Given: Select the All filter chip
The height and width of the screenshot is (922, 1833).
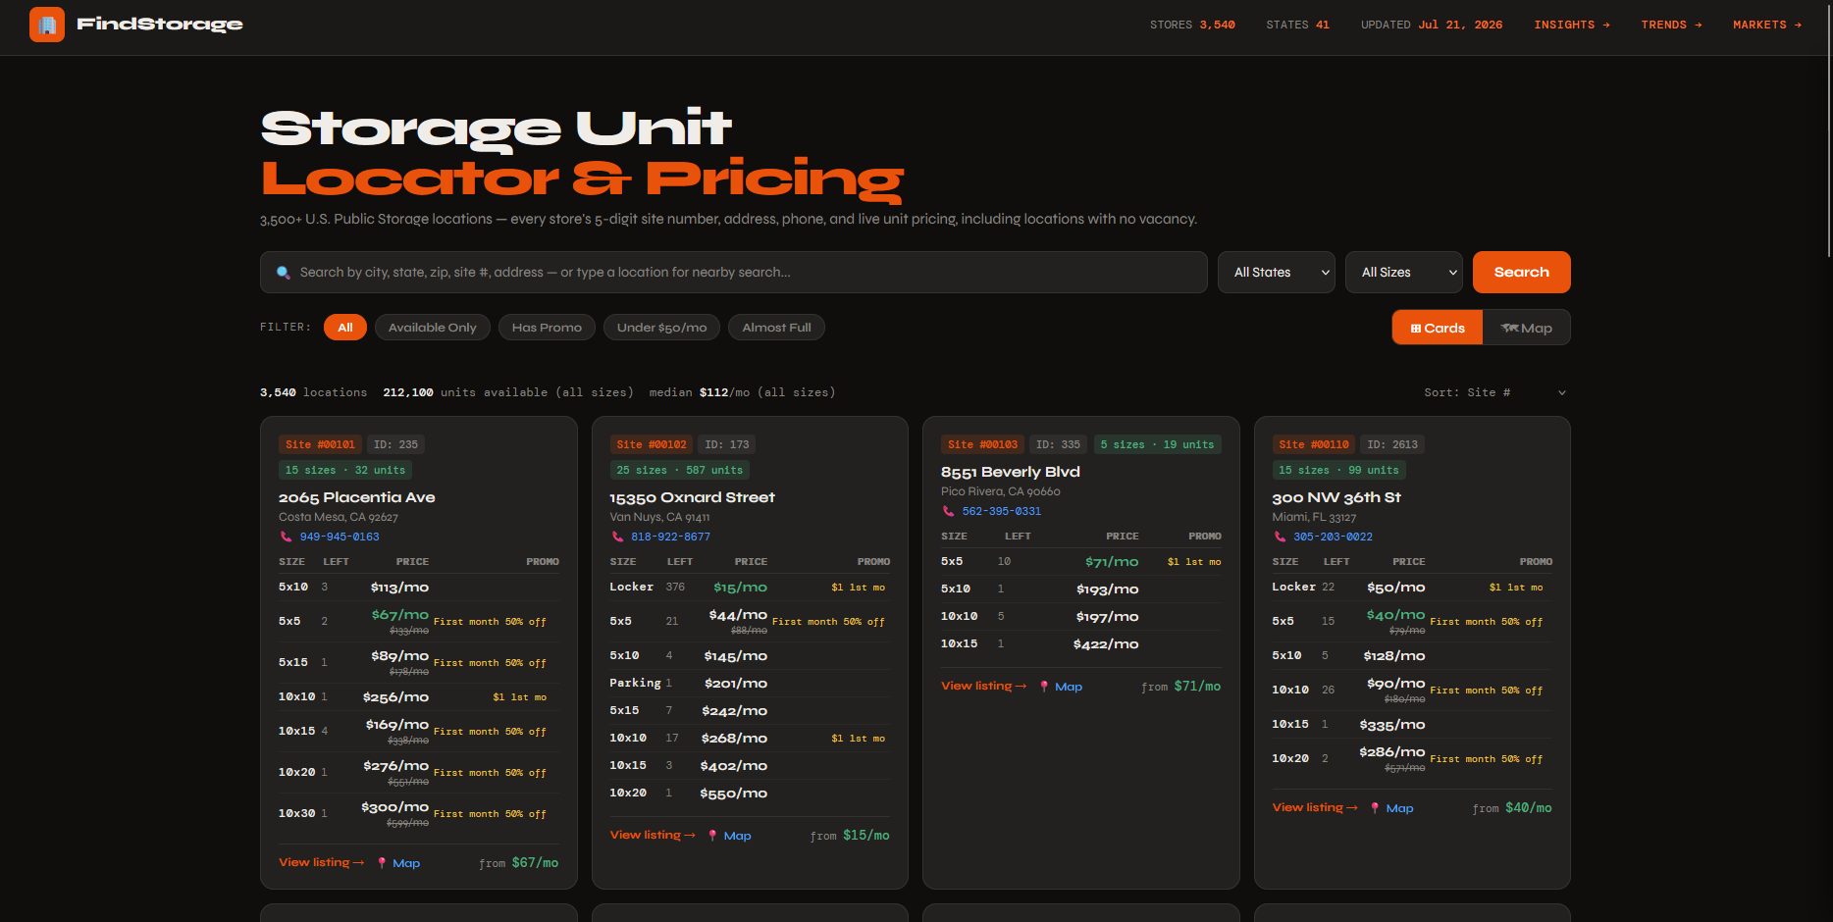Looking at the screenshot, I should coord(345,328).
